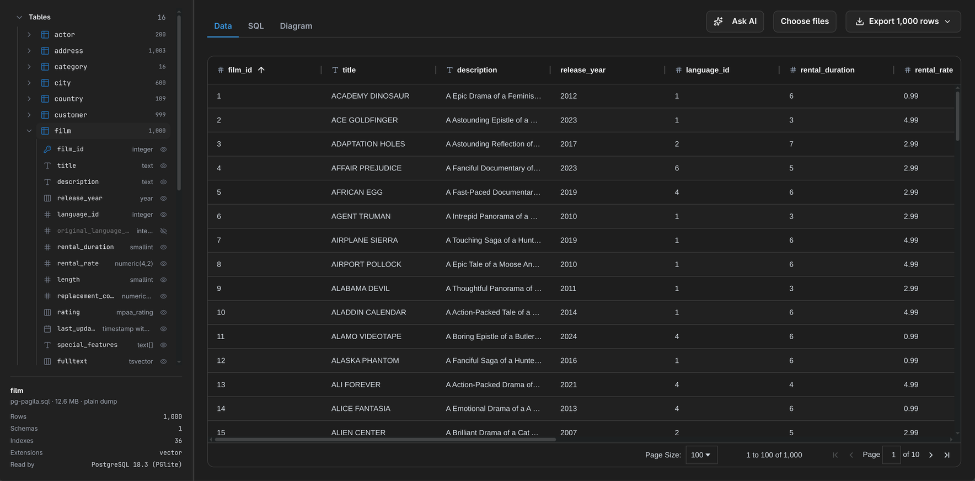Collapse the Tables section chevron
This screenshot has height=481, width=975.
coord(19,17)
